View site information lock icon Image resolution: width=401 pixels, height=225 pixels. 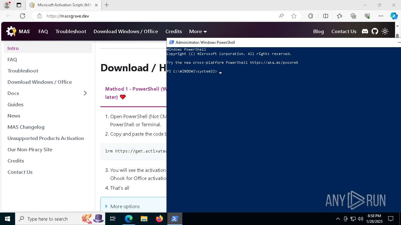pos(39,16)
